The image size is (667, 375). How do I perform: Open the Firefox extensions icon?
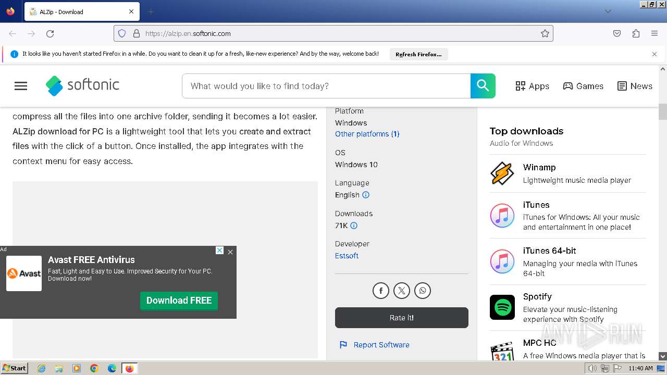pyautogui.click(x=636, y=33)
